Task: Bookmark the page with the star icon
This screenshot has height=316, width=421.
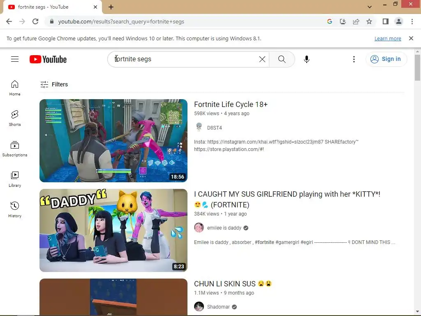Action: click(369, 21)
